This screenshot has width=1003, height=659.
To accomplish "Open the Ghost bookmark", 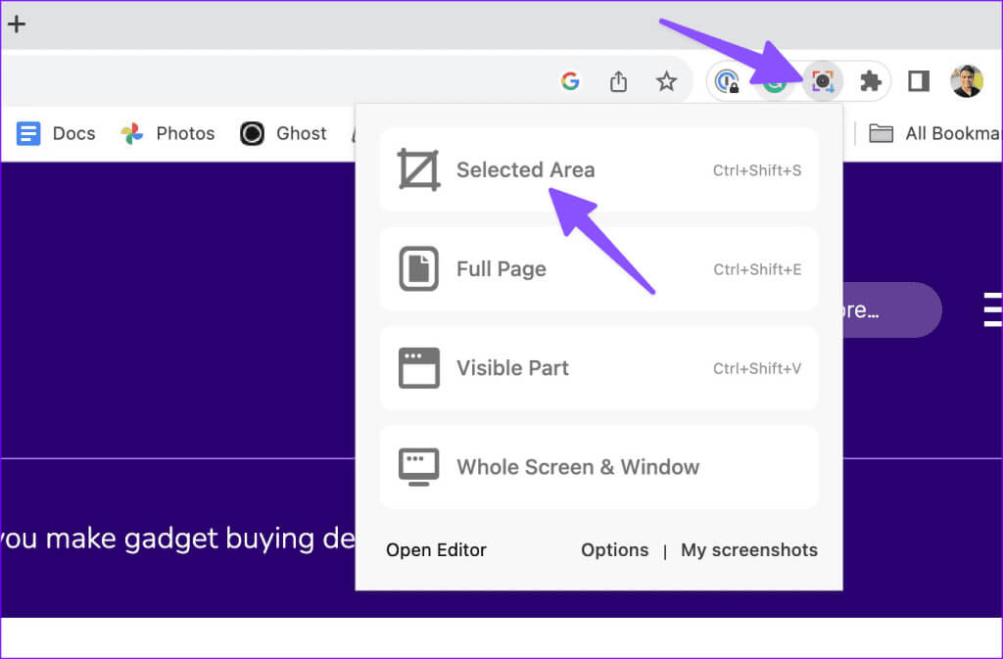I will click(283, 133).
